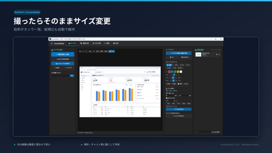Switch to the 画像比較 tab

point(84,43)
